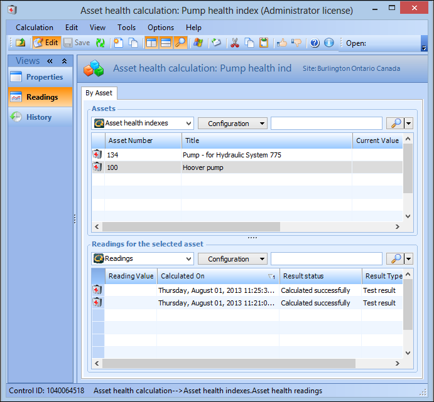The width and height of the screenshot is (434, 402).
Task: Click the Assets search text field
Action: (x=326, y=124)
